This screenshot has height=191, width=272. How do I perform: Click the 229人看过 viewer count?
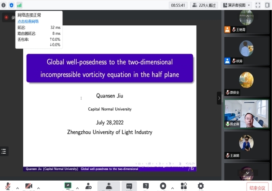204,5
